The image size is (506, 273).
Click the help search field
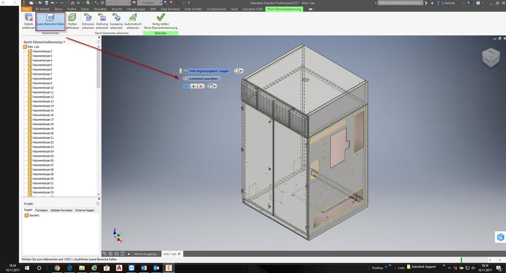pyautogui.click(x=400, y=3)
